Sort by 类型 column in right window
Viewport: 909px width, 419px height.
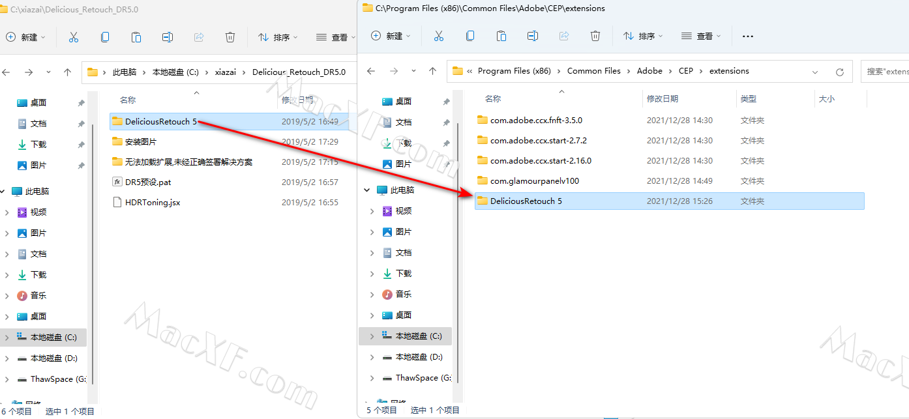point(749,98)
